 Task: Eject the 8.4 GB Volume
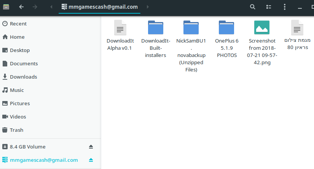(91, 147)
